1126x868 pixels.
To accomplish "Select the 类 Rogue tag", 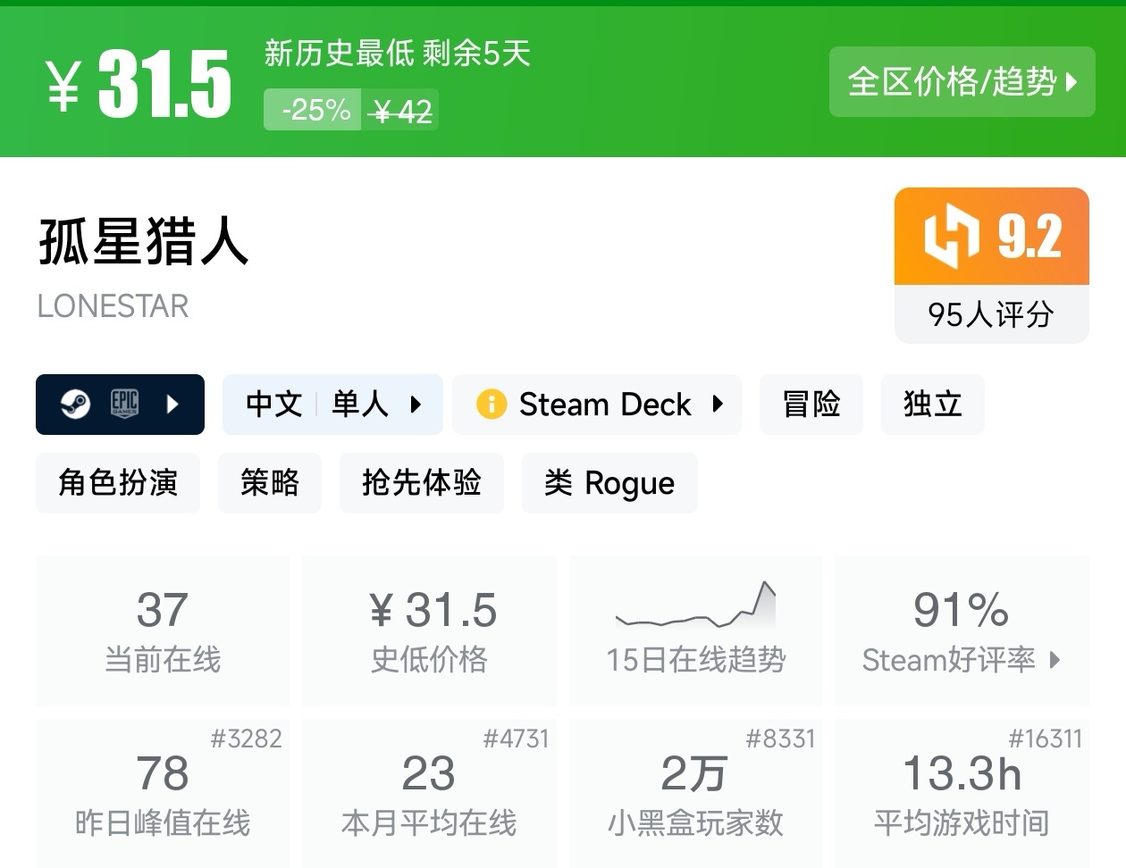I will pos(609,483).
